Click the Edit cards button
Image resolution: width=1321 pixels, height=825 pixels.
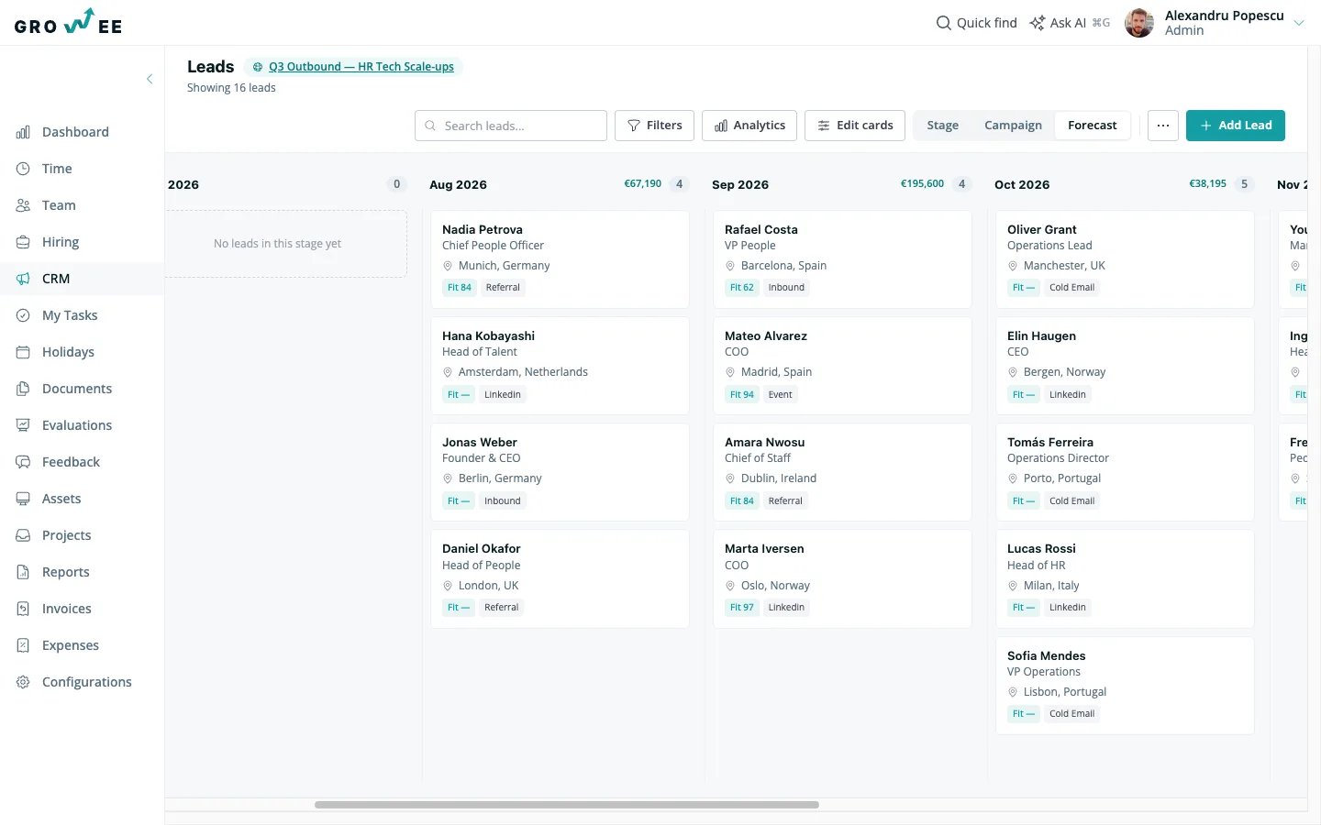[x=855, y=126]
